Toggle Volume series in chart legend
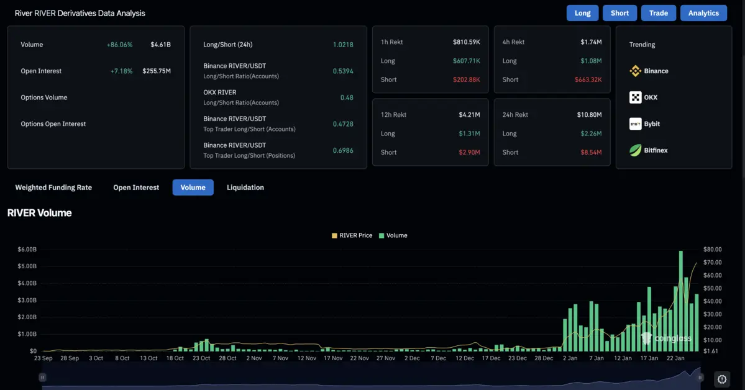Image resolution: width=745 pixels, height=390 pixels. tap(393, 236)
